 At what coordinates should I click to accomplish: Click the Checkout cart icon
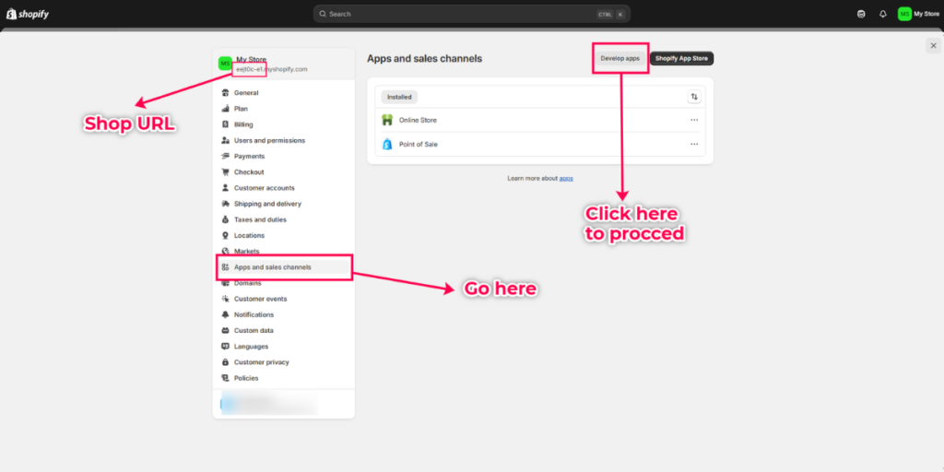click(225, 172)
